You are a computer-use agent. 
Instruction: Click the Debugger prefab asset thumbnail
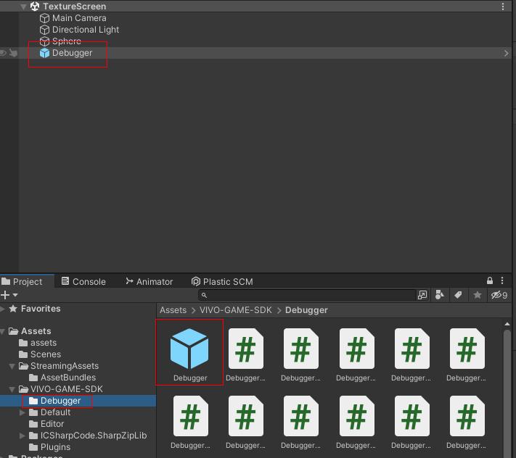[189, 349]
